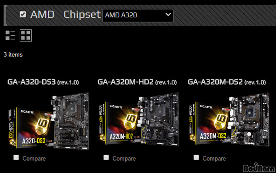This screenshot has width=276, height=173.
Task: Open GA-A320M-HD2 (rev.1.0) product title
Action: [137, 82]
